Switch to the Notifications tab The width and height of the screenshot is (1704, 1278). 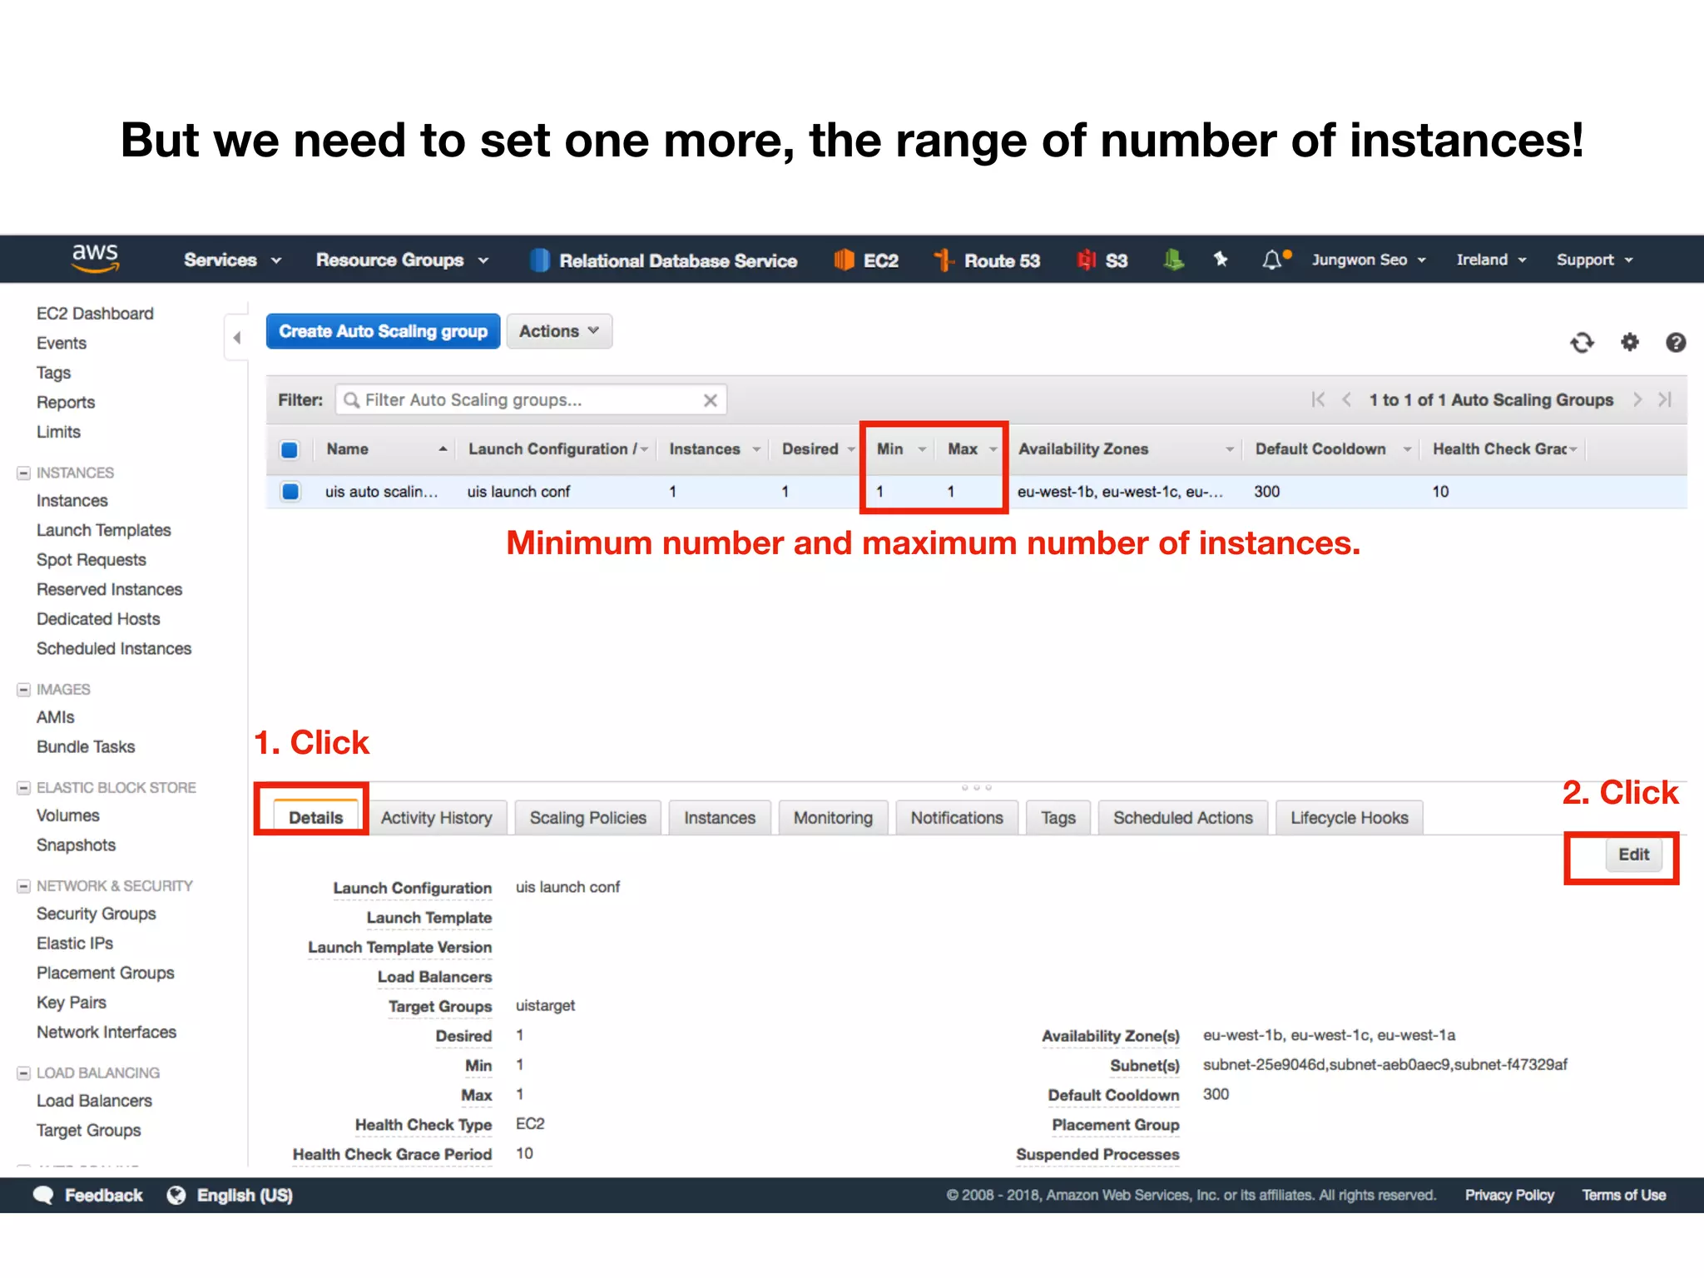pos(957,818)
